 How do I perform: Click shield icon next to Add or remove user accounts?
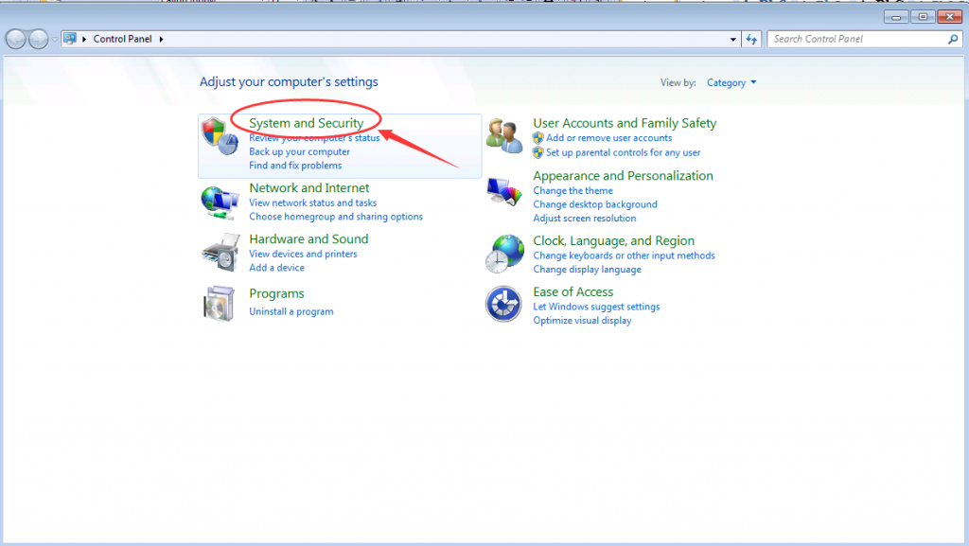point(537,138)
